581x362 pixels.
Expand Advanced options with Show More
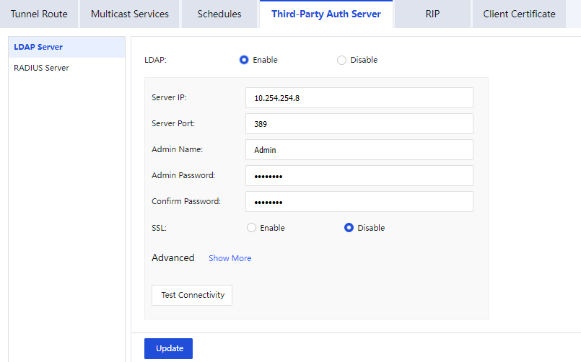click(230, 258)
